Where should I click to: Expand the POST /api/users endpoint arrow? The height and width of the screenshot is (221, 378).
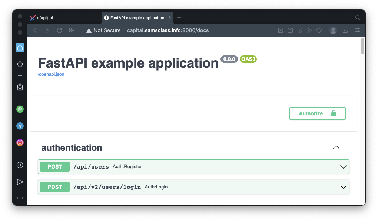[343, 167]
